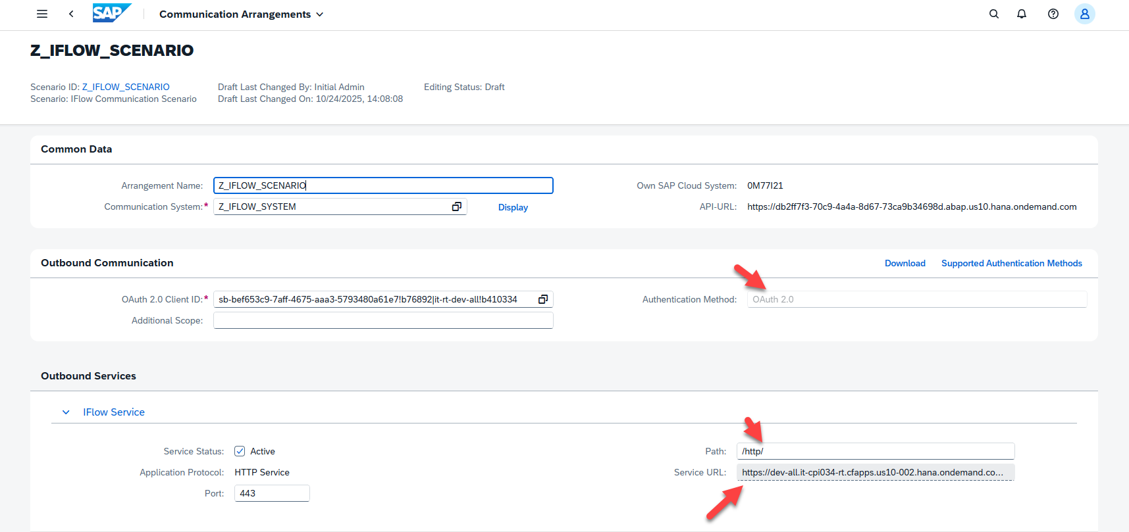1129x532 pixels.
Task: Open Supported Authentication Methods
Action: point(1011,263)
